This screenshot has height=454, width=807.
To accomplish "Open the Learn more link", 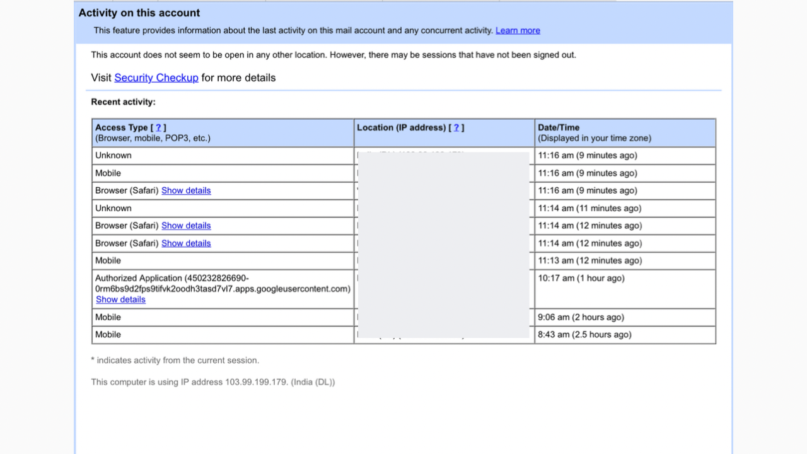I will click(x=518, y=30).
